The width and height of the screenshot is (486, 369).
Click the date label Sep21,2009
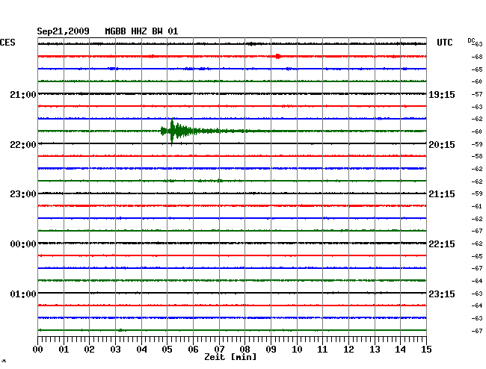[63, 31]
